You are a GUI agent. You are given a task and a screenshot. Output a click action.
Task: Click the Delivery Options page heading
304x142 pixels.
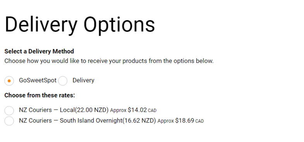[80, 25]
